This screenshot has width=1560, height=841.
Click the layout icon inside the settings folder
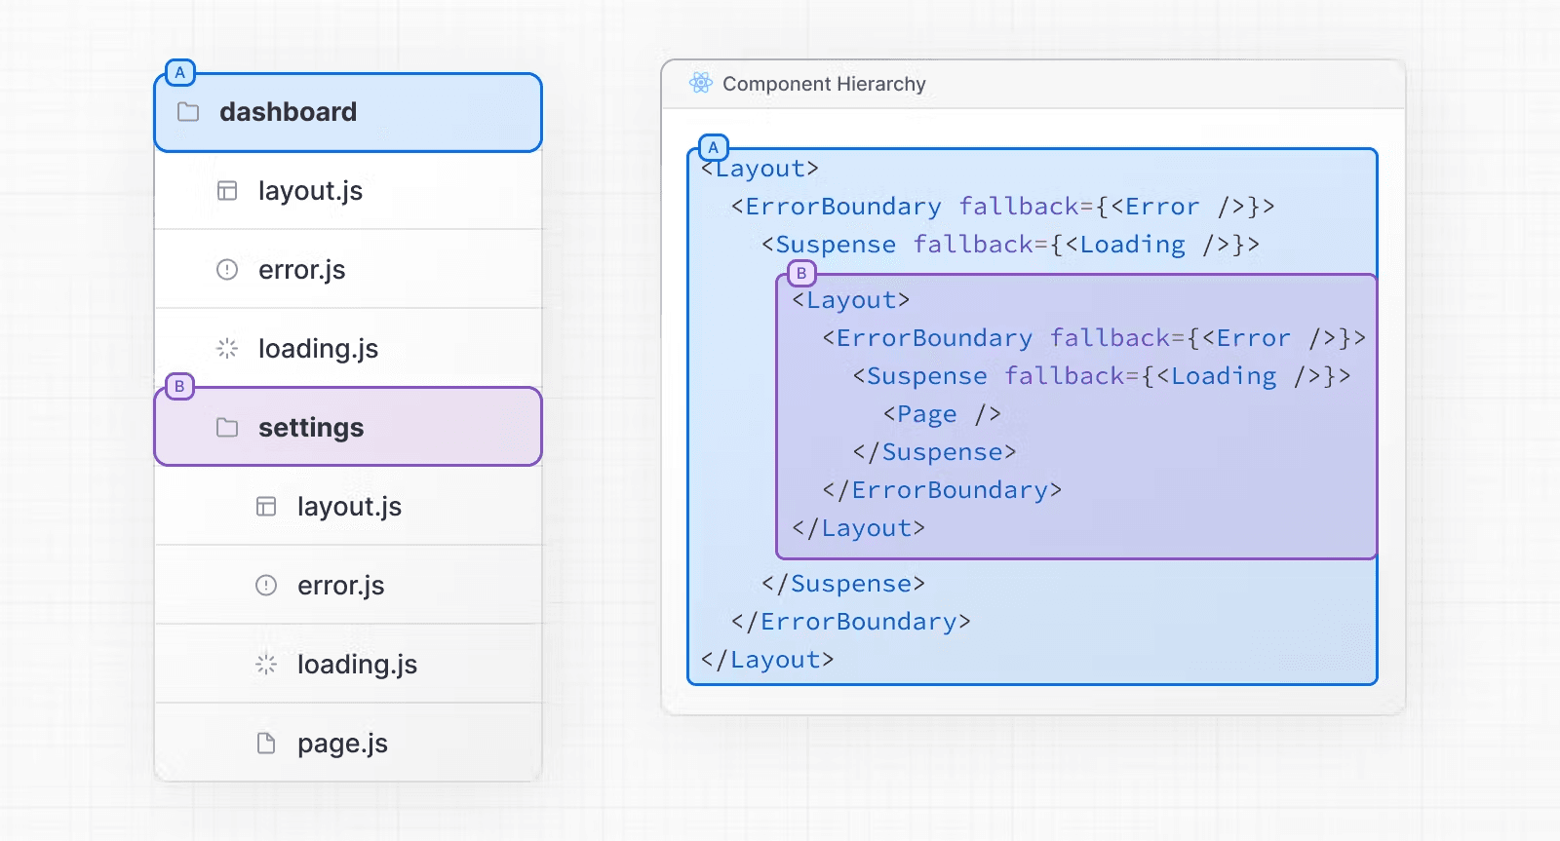[266, 507]
